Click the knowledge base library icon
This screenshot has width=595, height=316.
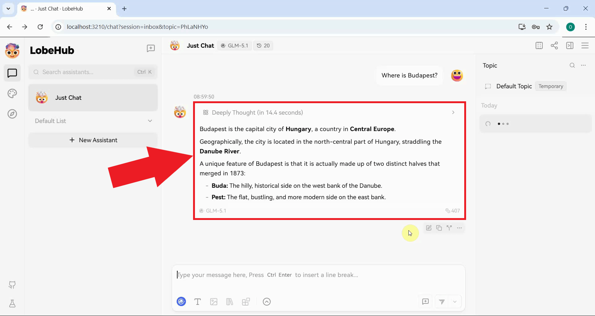coord(230,302)
